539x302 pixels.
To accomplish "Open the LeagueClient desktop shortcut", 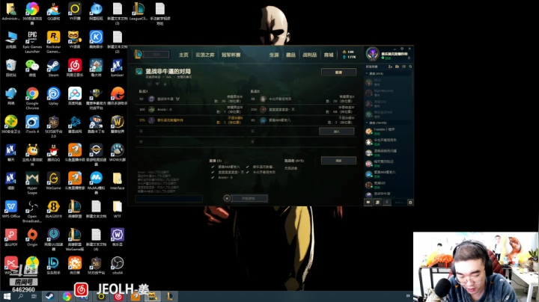I will pyautogui.click(x=138, y=11).
